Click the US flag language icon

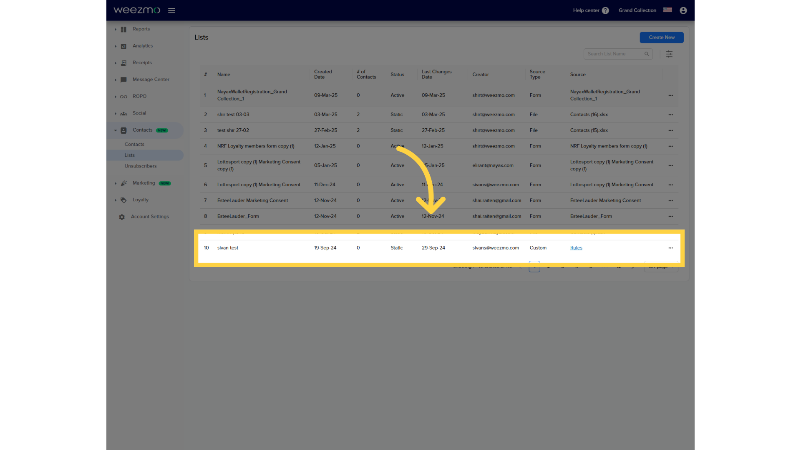[x=667, y=10]
